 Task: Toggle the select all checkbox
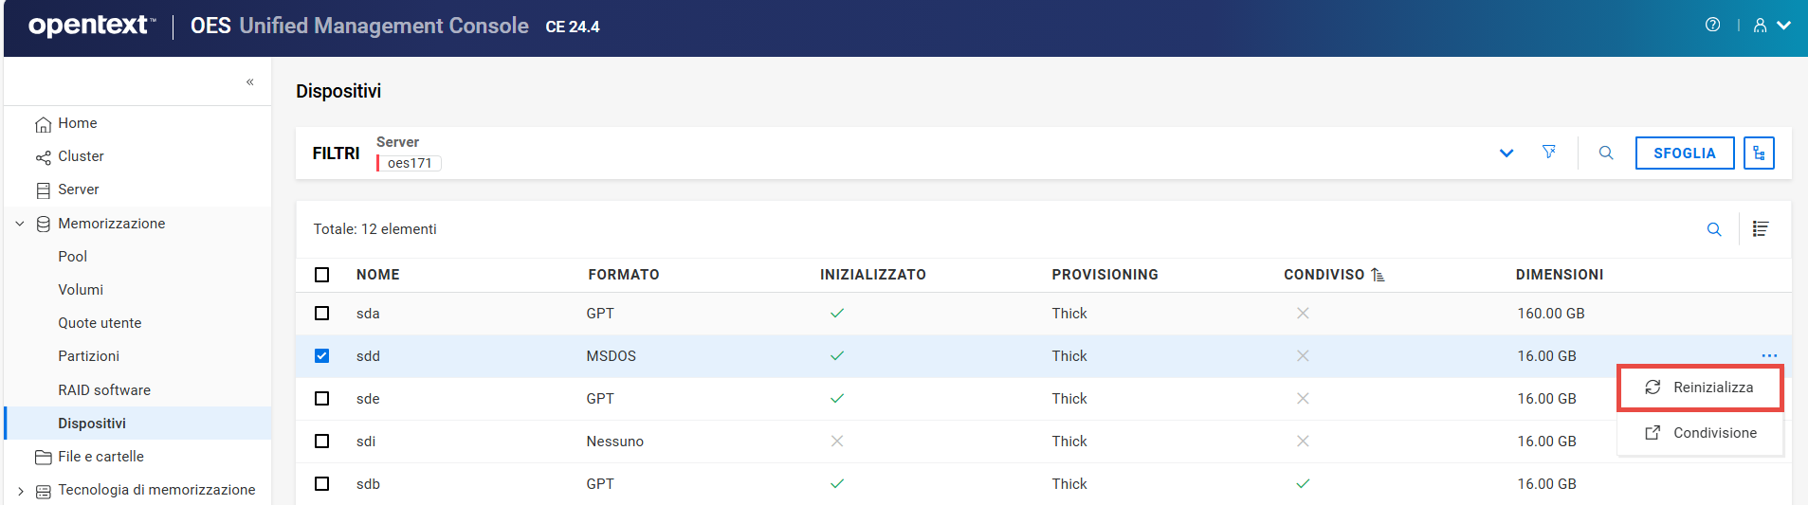(x=322, y=275)
